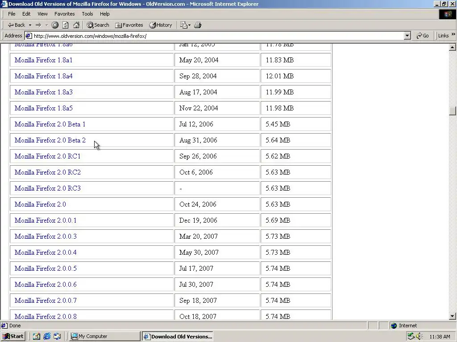Open Mozilla Firefox 2.0 RC1 link
457x342 pixels.
47,156
